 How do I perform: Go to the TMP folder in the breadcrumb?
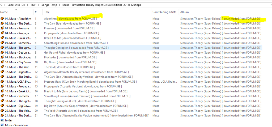33,5
